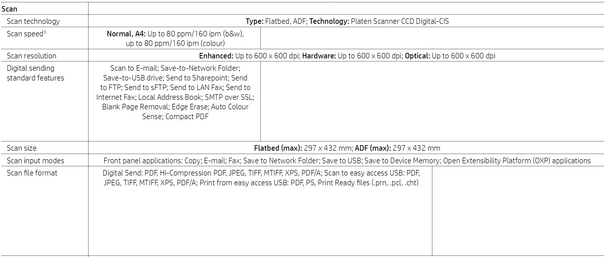Click the footnote 3 superscript on Scan speed
The width and height of the screenshot is (608, 257).
click(x=45, y=32)
